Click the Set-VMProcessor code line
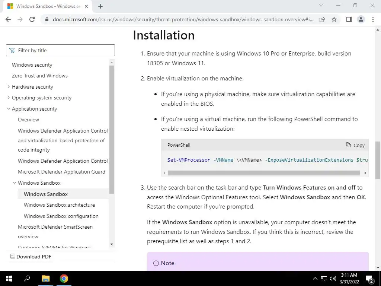 [267, 160]
